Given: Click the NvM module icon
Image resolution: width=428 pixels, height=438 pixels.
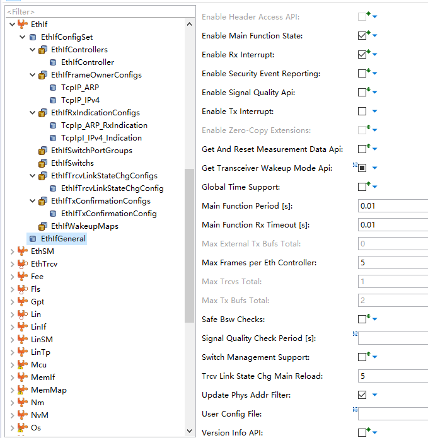Looking at the screenshot, I should [23, 415].
